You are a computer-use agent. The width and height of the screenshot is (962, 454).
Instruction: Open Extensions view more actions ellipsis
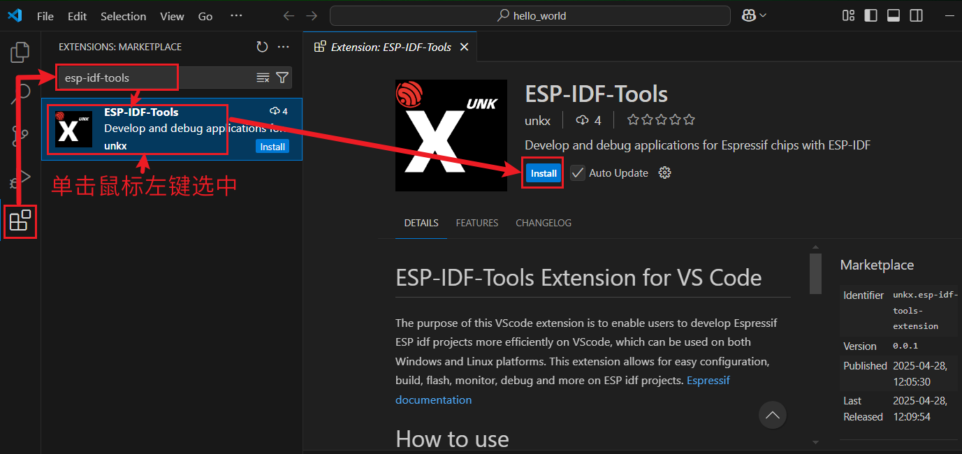coord(283,47)
